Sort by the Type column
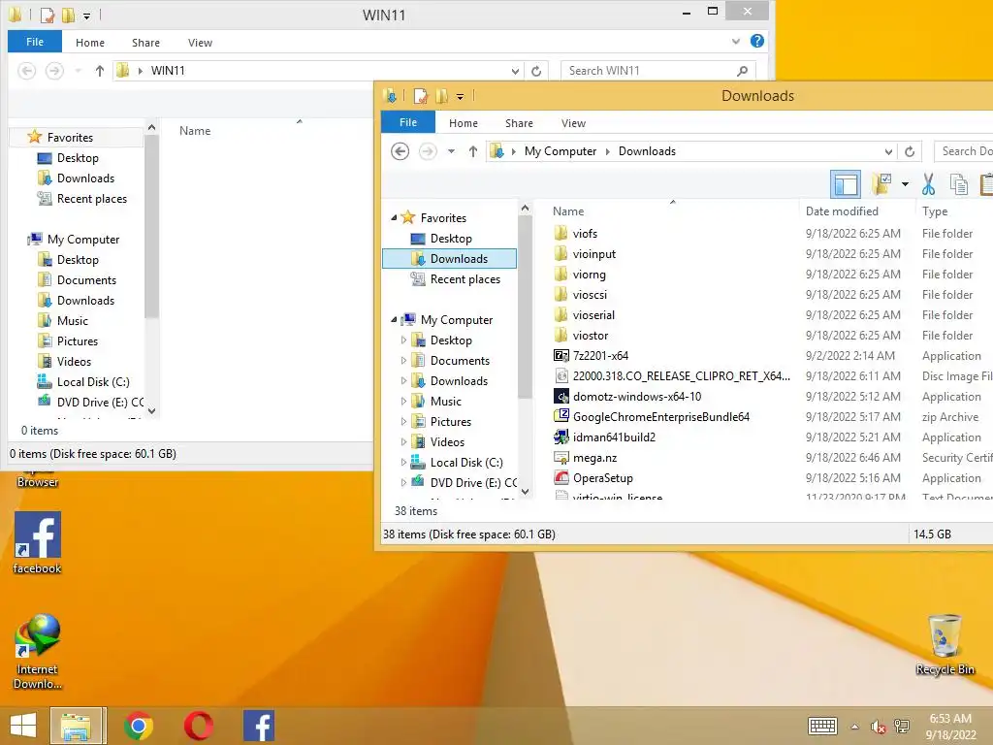The height and width of the screenshot is (745, 993). [x=935, y=211]
